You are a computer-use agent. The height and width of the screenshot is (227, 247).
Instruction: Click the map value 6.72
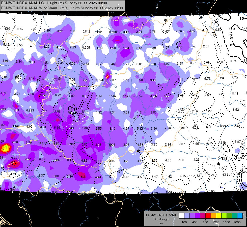pyautogui.click(x=58, y=95)
